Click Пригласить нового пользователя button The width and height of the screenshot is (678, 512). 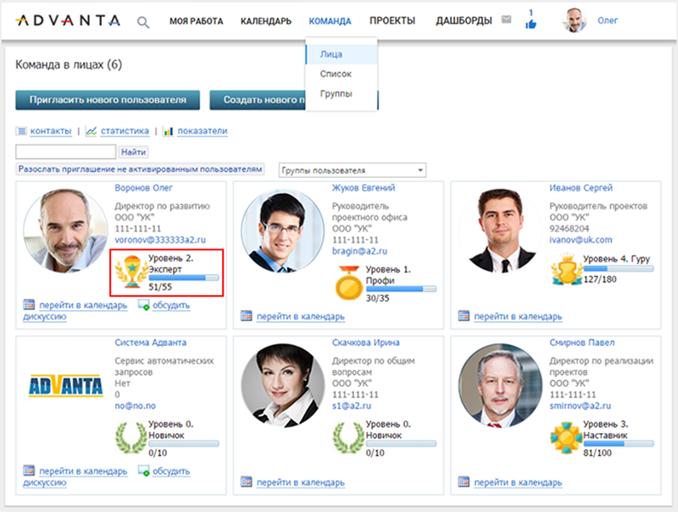pos(107,99)
